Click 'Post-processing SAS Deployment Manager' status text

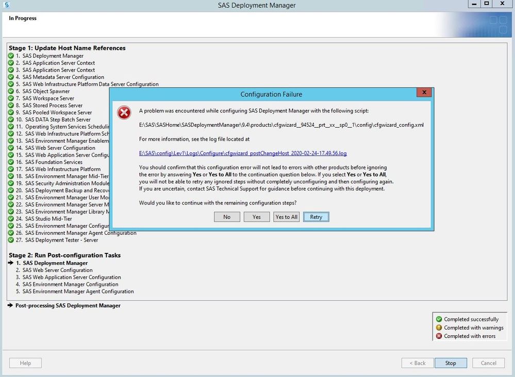[68, 305]
